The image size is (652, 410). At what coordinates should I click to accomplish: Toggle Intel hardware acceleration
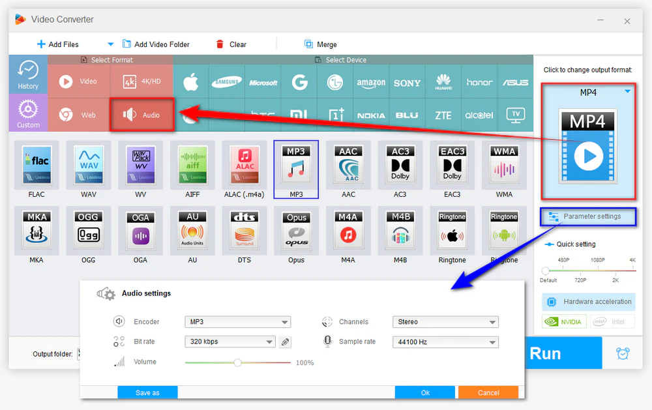tap(612, 321)
